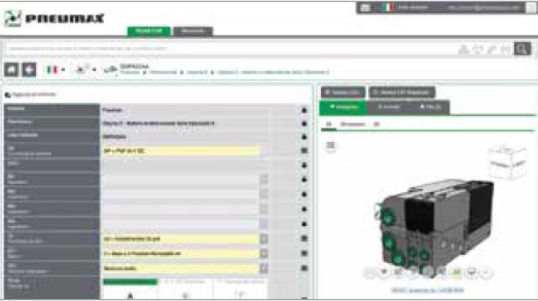Click the orientation cube in the viewer

[x=507, y=161]
